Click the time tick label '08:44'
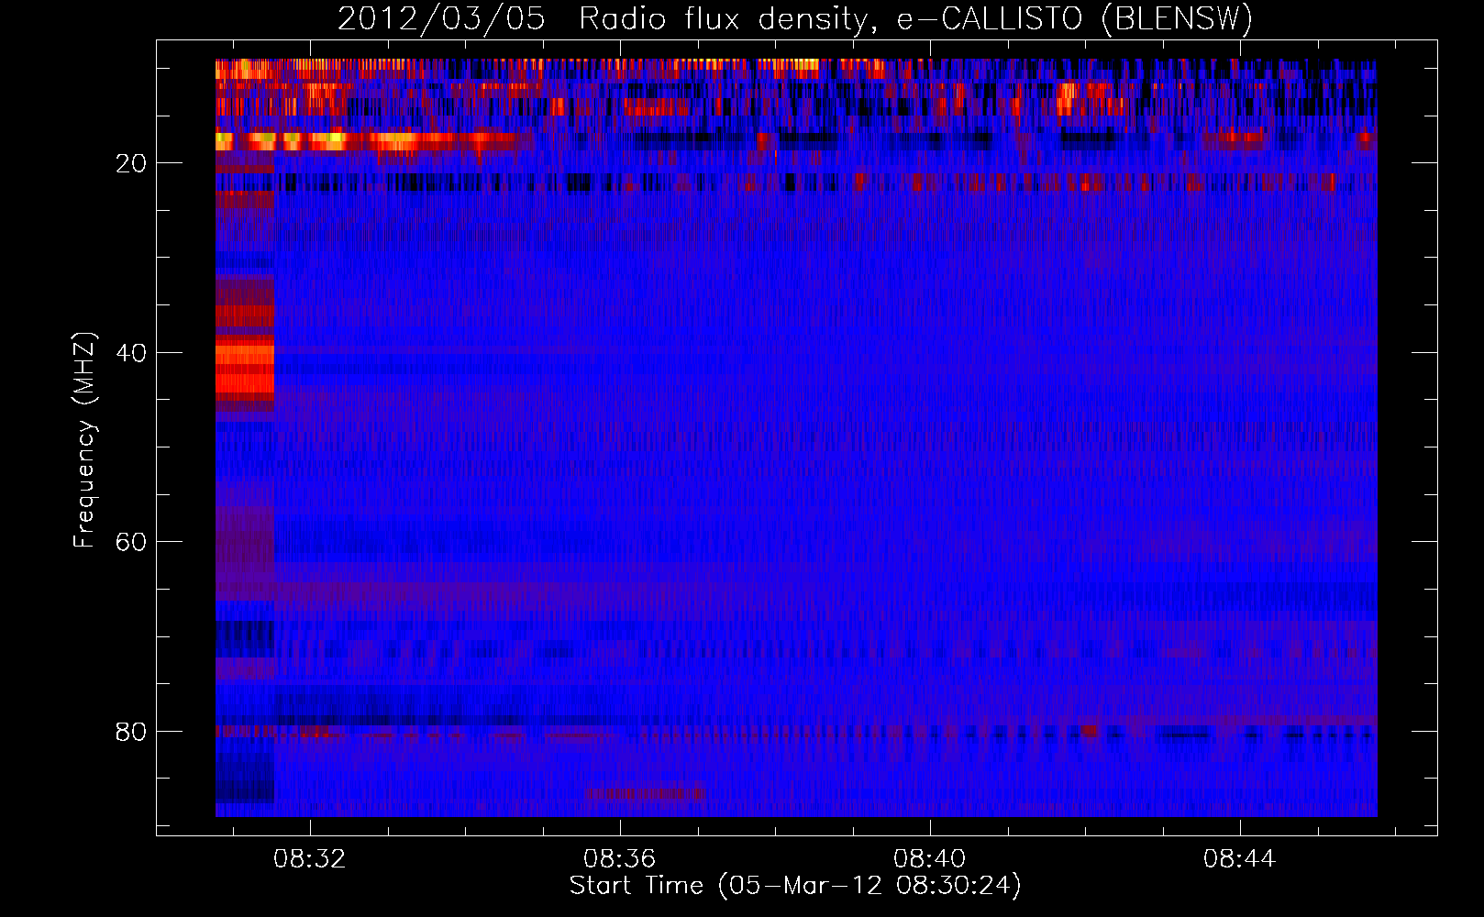 click(1240, 858)
